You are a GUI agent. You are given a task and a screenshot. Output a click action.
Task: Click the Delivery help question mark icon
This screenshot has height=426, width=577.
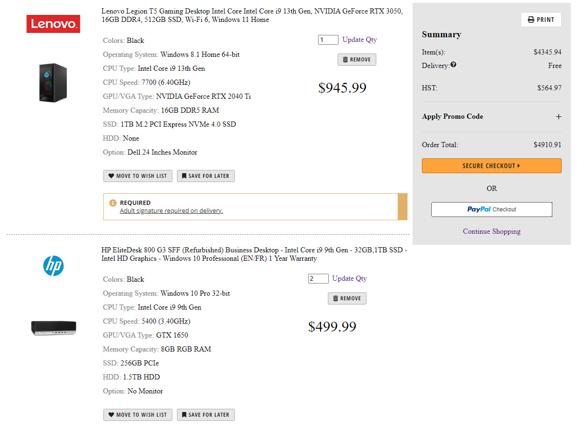pos(453,65)
